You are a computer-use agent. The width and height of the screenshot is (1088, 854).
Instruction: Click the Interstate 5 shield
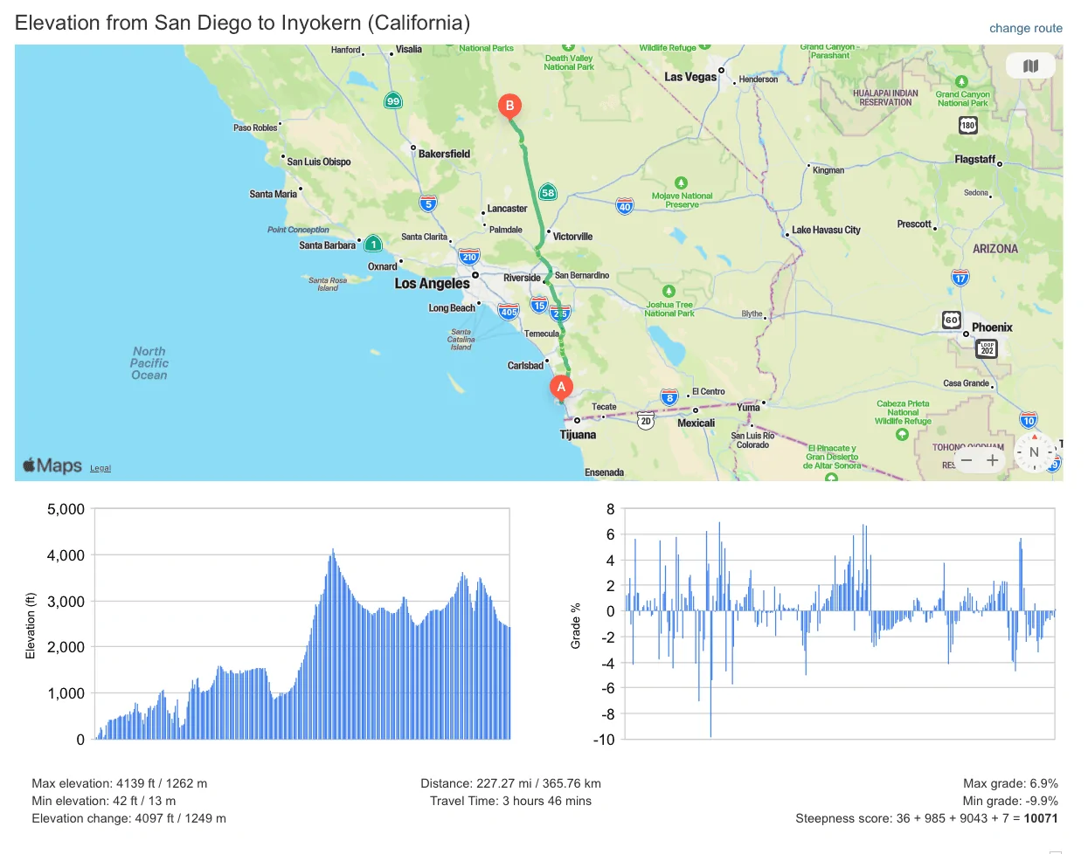click(427, 204)
